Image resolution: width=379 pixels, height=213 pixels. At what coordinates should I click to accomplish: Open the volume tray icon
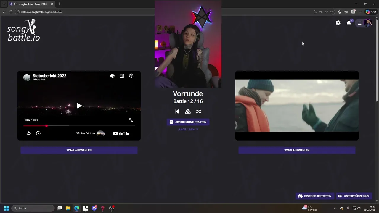point(359,208)
